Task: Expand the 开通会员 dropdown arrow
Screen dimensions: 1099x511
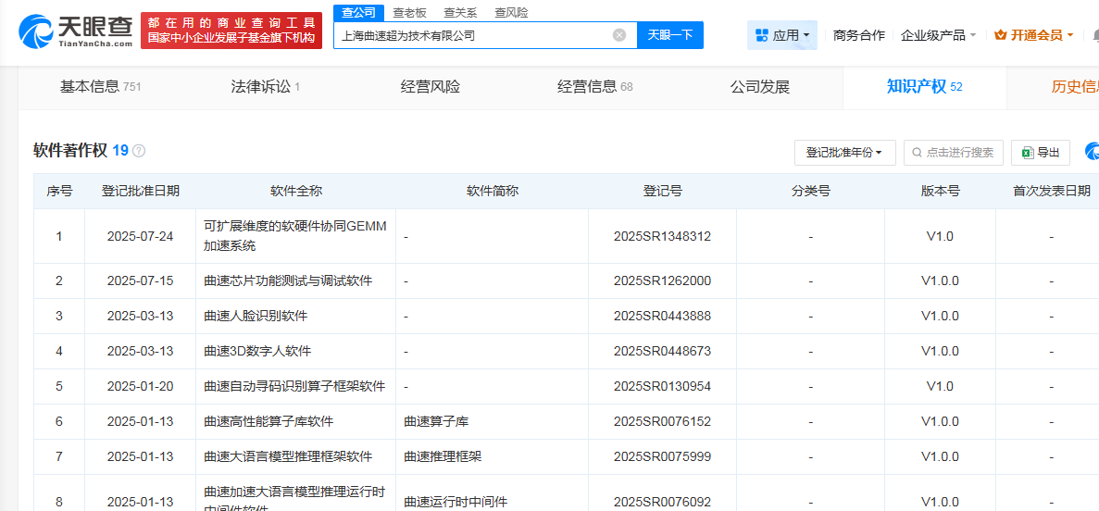Action: tap(1070, 35)
